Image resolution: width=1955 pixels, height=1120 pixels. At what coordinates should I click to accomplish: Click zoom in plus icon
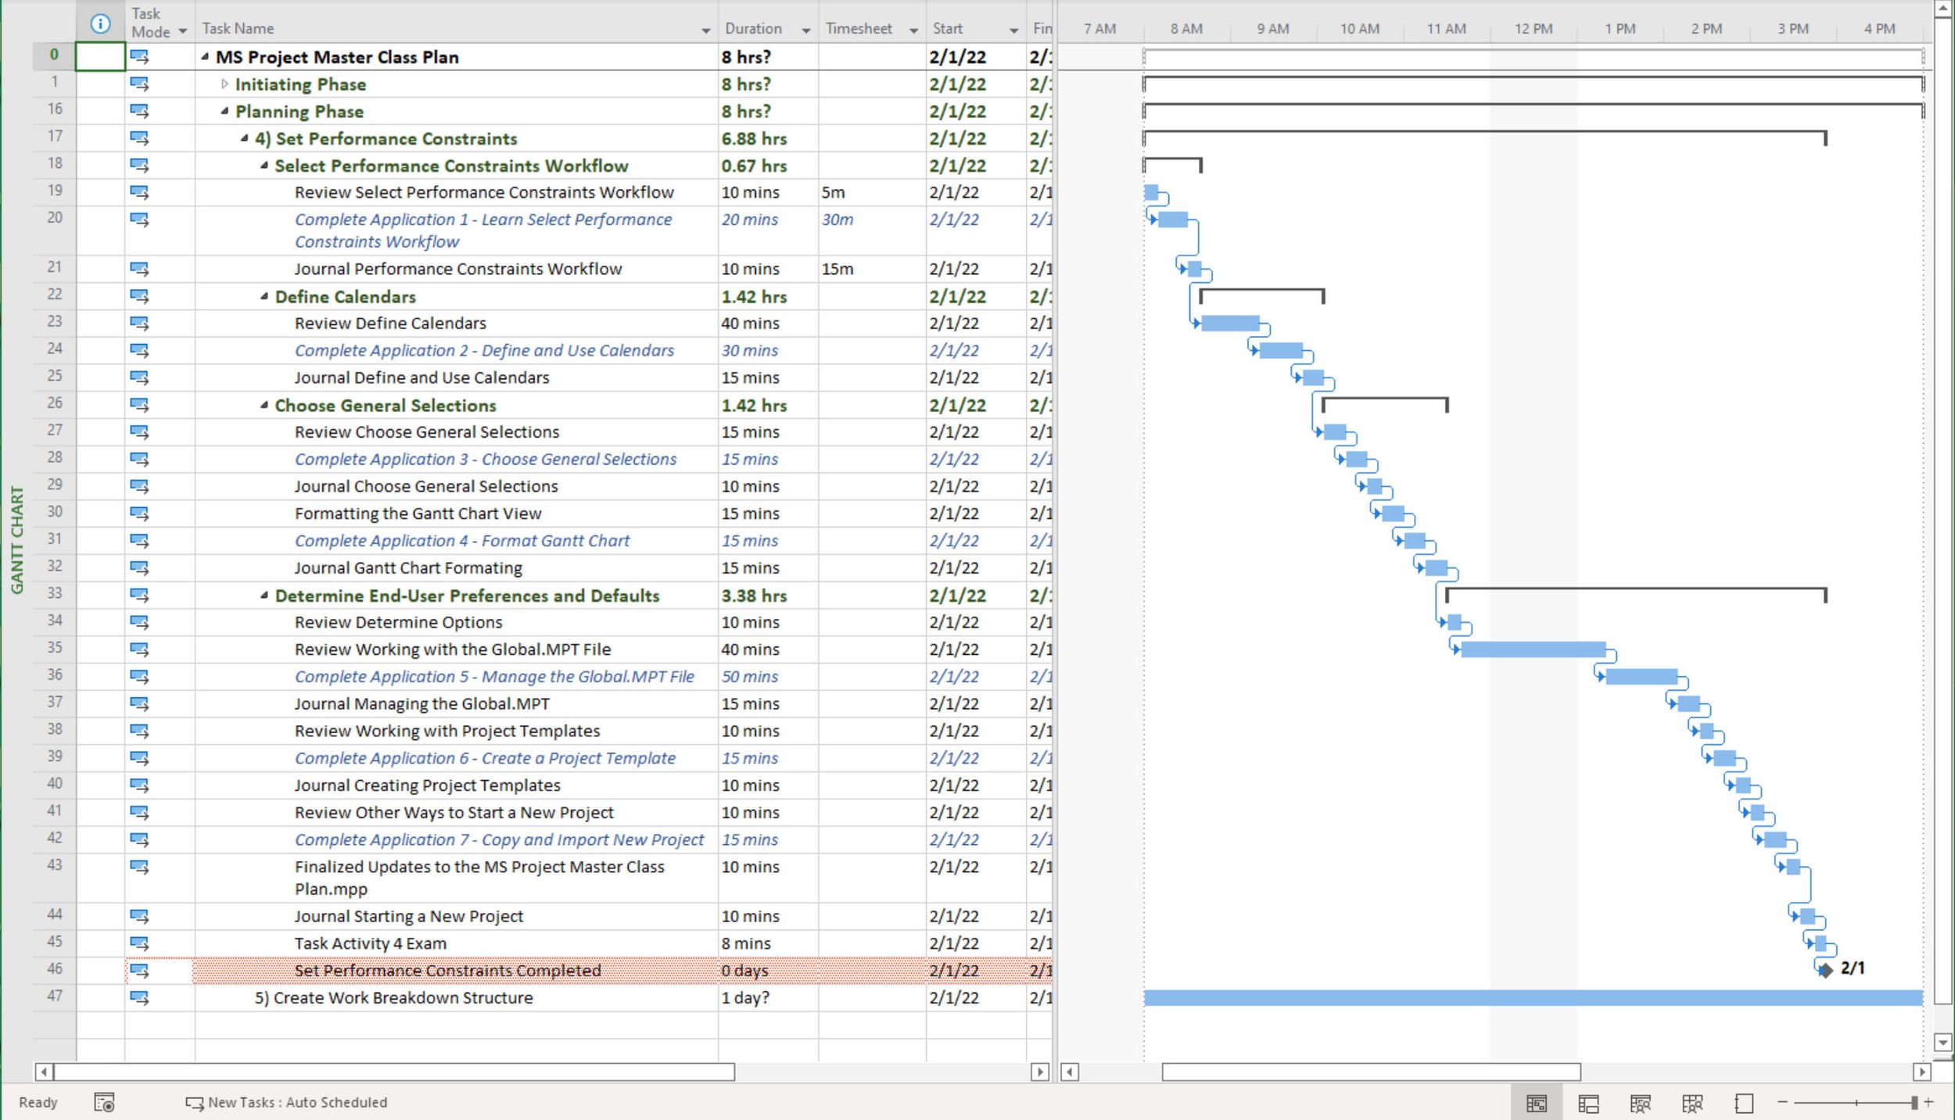[1928, 1102]
